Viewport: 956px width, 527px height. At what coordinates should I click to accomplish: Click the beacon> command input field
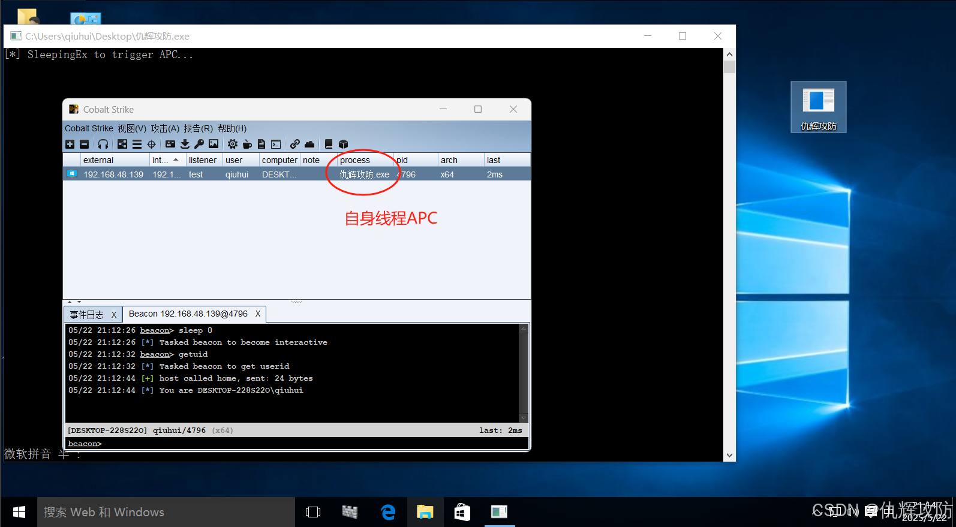point(297,444)
